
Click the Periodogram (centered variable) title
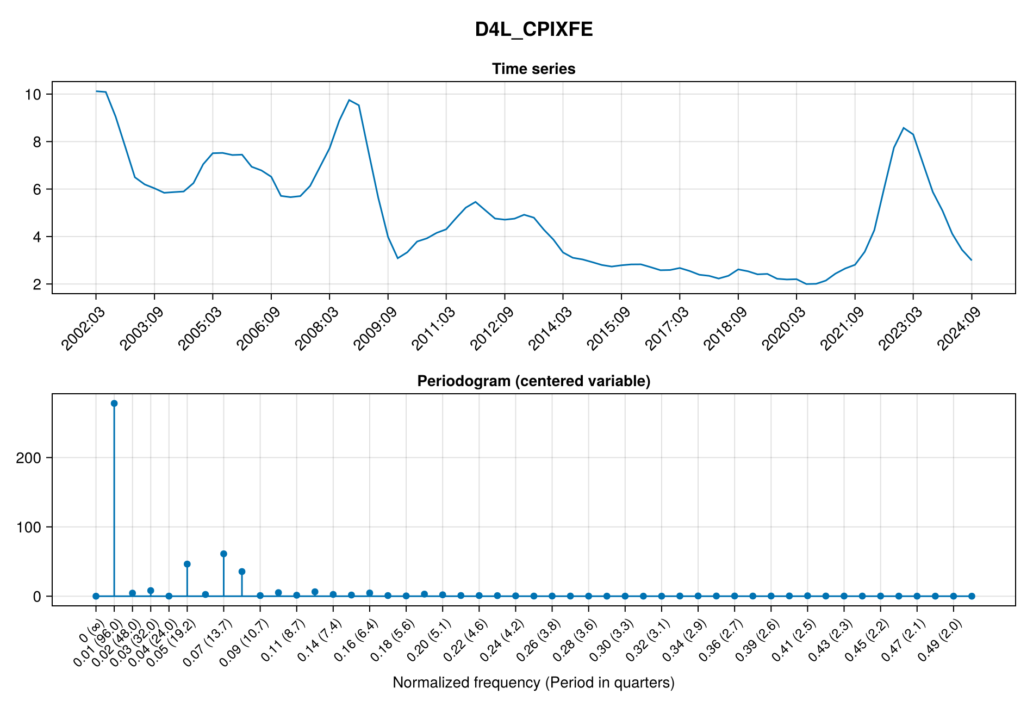click(x=533, y=381)
